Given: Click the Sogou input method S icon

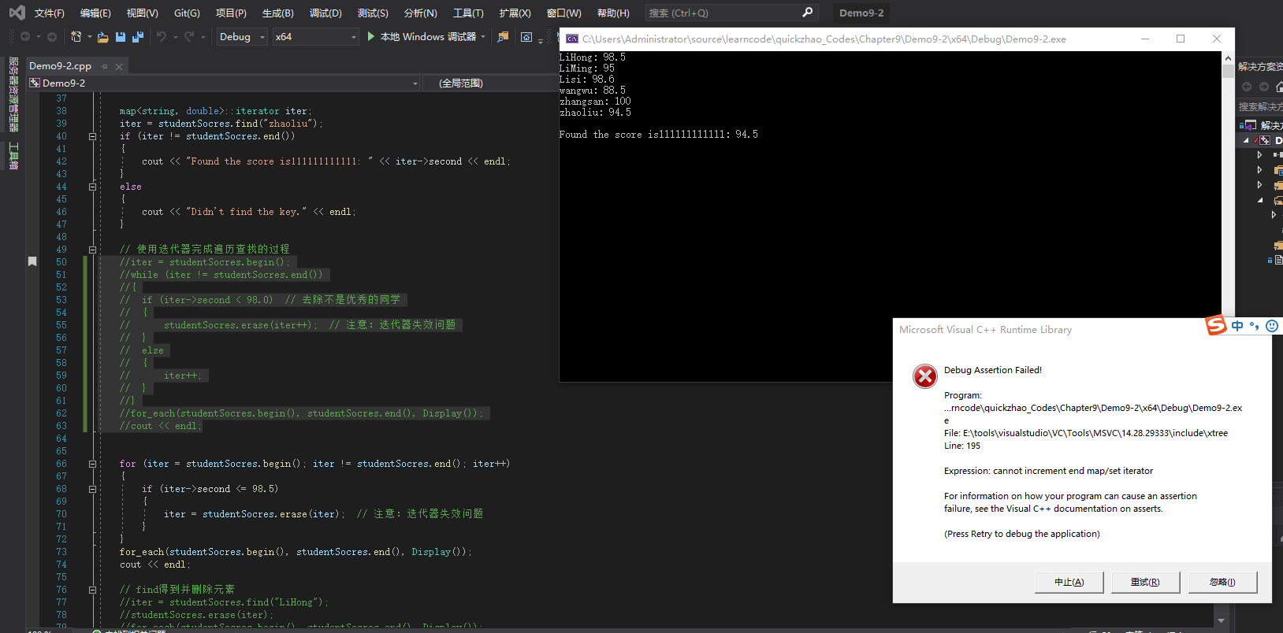Looking at the screenshot, I should (x=1217, y=325).
